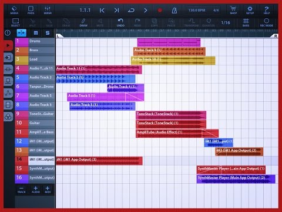This screenshot has width=282, height=212.
Task: Open the instrument sidebar icon
Action: [8, 81]
